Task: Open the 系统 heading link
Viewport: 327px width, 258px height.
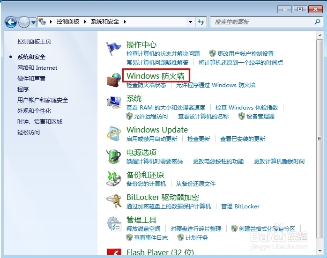Action: [134, 98]
